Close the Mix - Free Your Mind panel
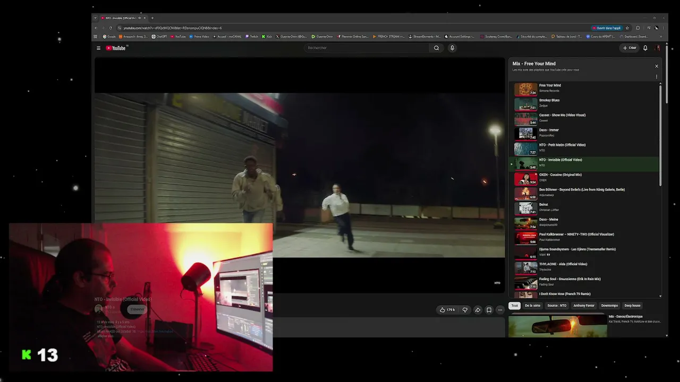 point(657,66)
